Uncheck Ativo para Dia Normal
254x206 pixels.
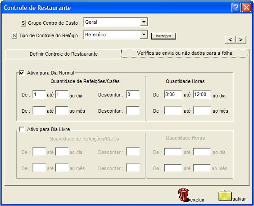click(x=22, y=73)
